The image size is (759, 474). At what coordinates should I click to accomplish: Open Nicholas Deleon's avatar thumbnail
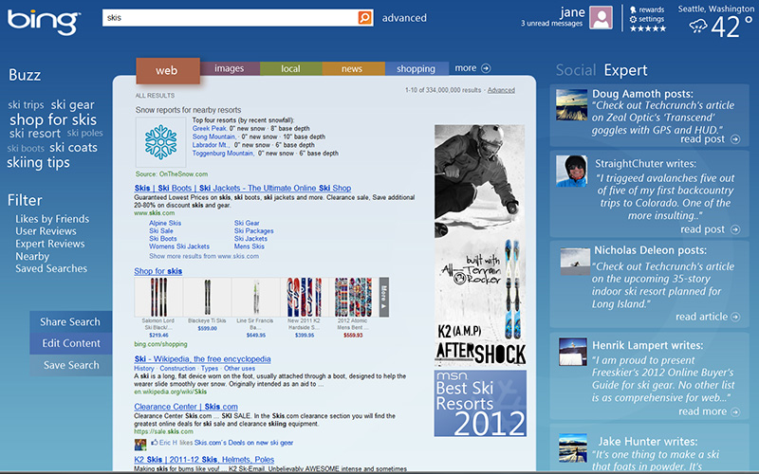[x=575, y=262]
